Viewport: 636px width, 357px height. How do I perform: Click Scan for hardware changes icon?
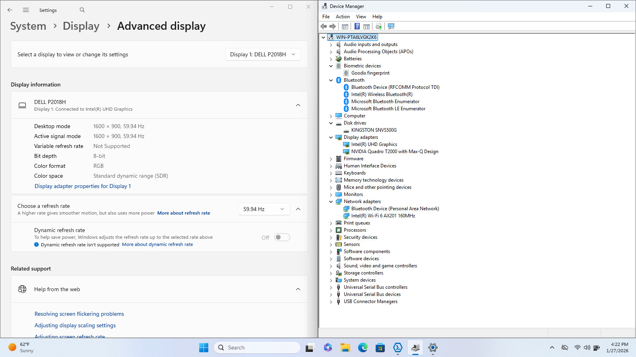click(391, 26)
